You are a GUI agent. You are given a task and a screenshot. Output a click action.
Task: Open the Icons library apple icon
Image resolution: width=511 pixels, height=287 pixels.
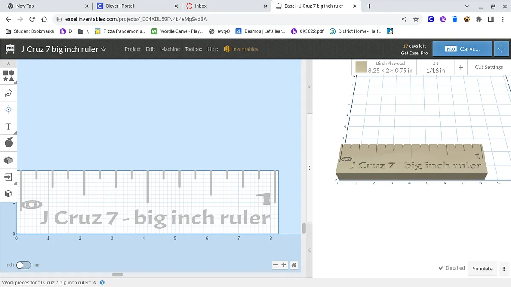[x=9, y=143]
